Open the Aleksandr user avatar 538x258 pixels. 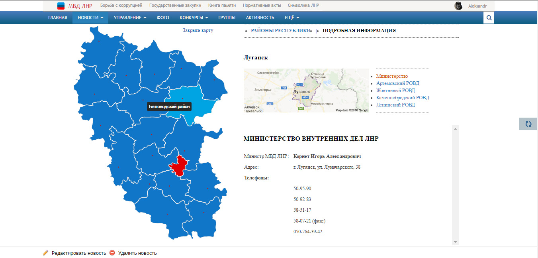(458, 6)
